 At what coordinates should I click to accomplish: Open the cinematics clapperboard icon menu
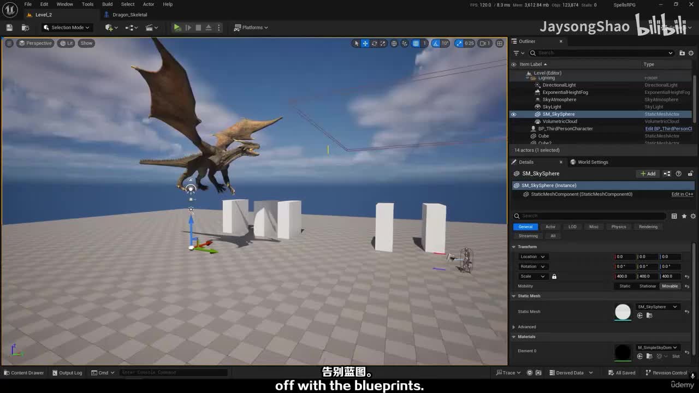click(152, 27)
